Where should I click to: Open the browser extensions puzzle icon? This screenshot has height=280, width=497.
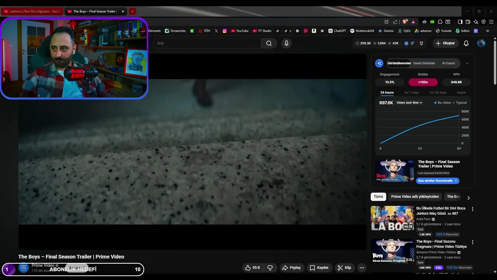(440, 22)
